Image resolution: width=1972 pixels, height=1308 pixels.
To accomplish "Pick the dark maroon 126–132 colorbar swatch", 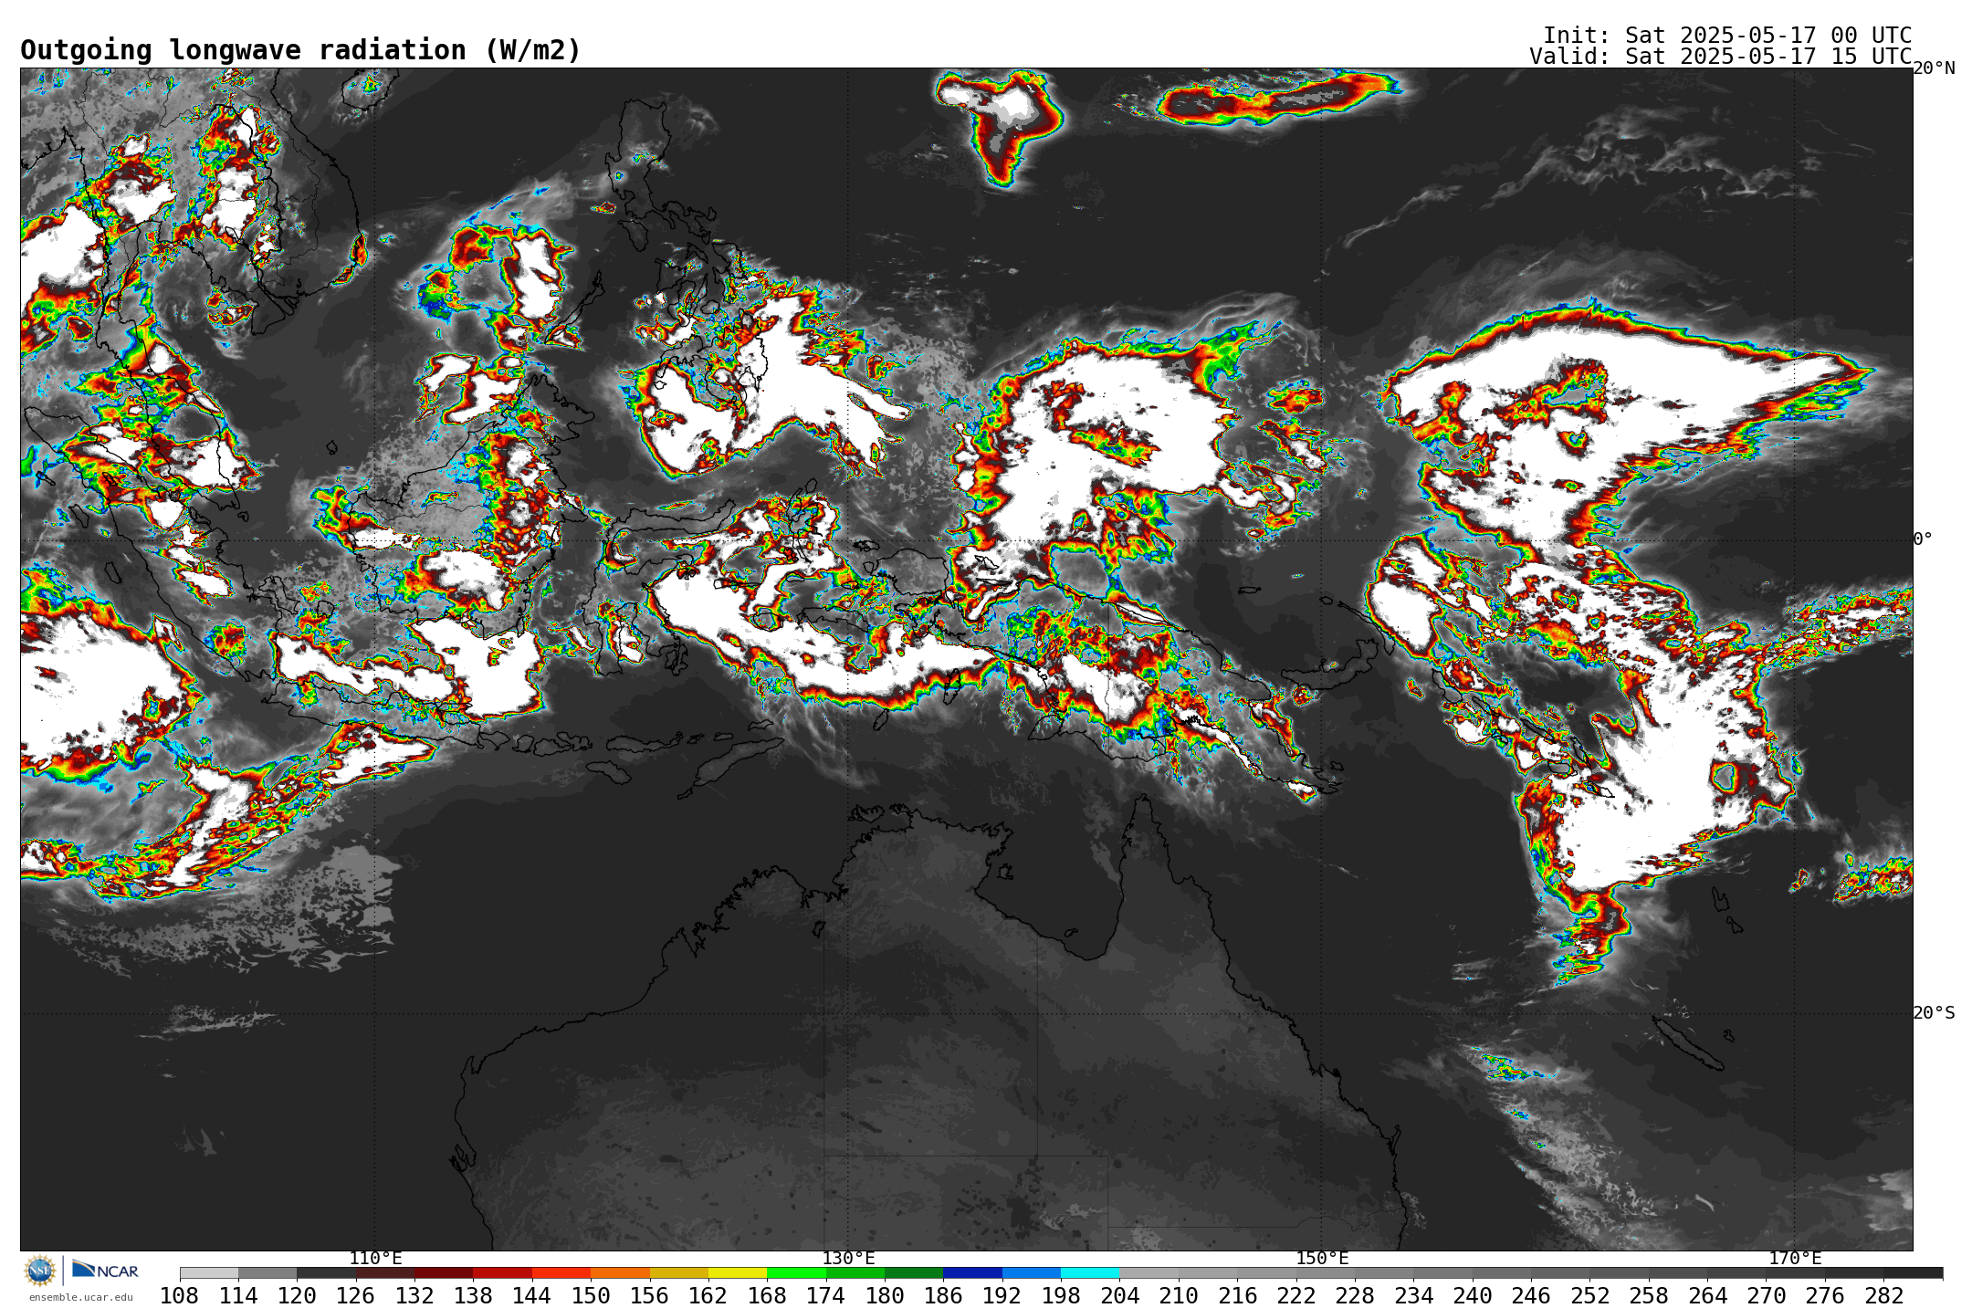I will tap(385, 1273).
